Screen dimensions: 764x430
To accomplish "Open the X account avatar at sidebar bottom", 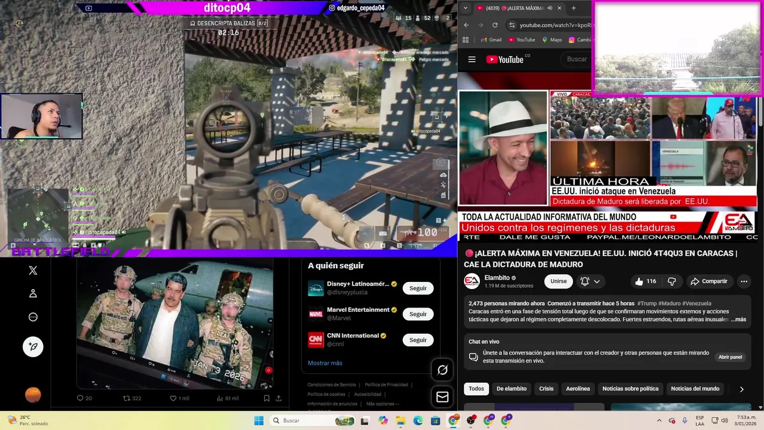I will click(33, 395).
